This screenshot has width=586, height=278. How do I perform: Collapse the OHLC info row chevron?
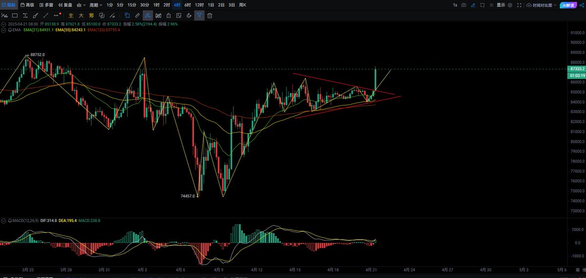click(3, 24)
